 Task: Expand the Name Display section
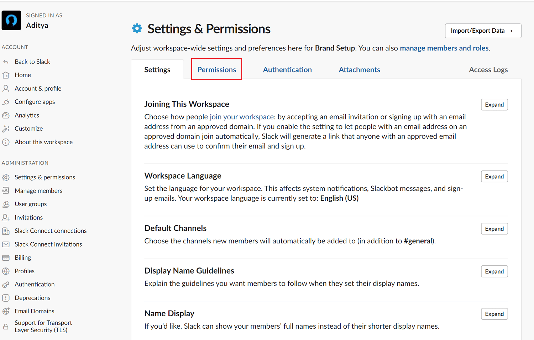point(494,314)
